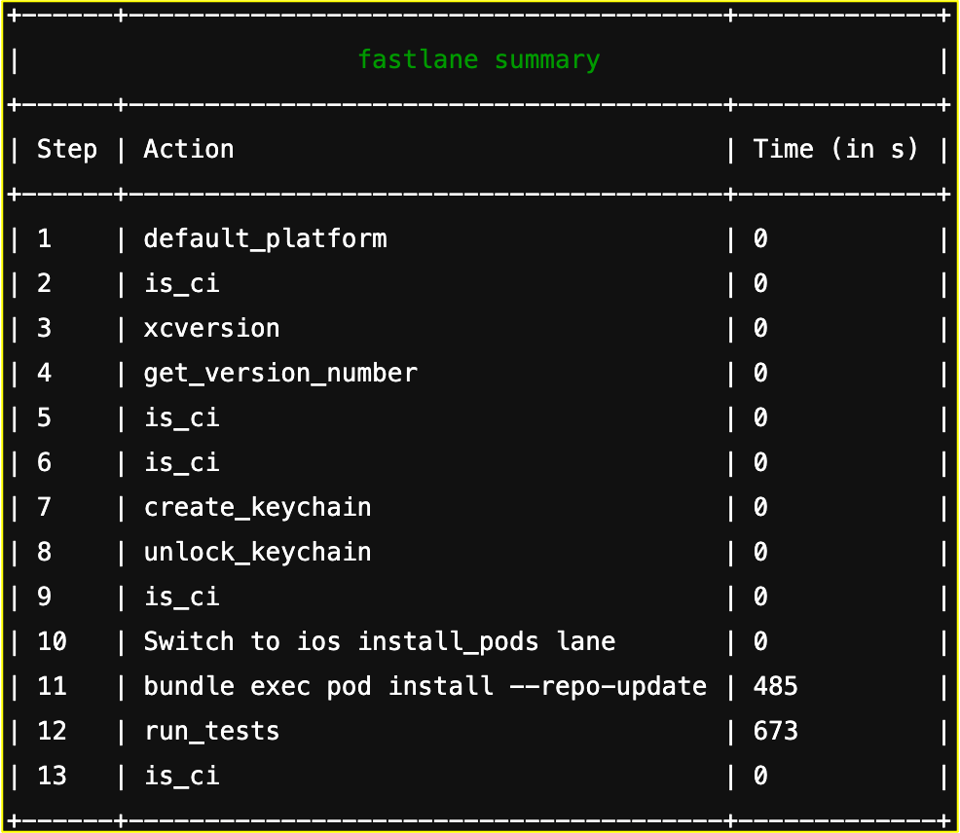Click the 673 seconds time value
Screen dimensions: 960x833
775,731
